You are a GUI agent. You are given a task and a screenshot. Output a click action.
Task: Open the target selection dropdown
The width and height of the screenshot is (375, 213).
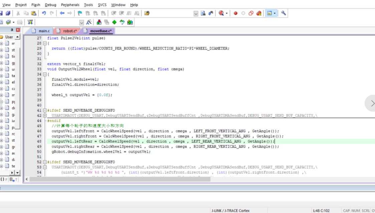pyautogui.click(x=81, y=22)
